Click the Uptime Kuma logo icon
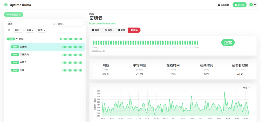The image size is (261, 122). coord(6,5)
